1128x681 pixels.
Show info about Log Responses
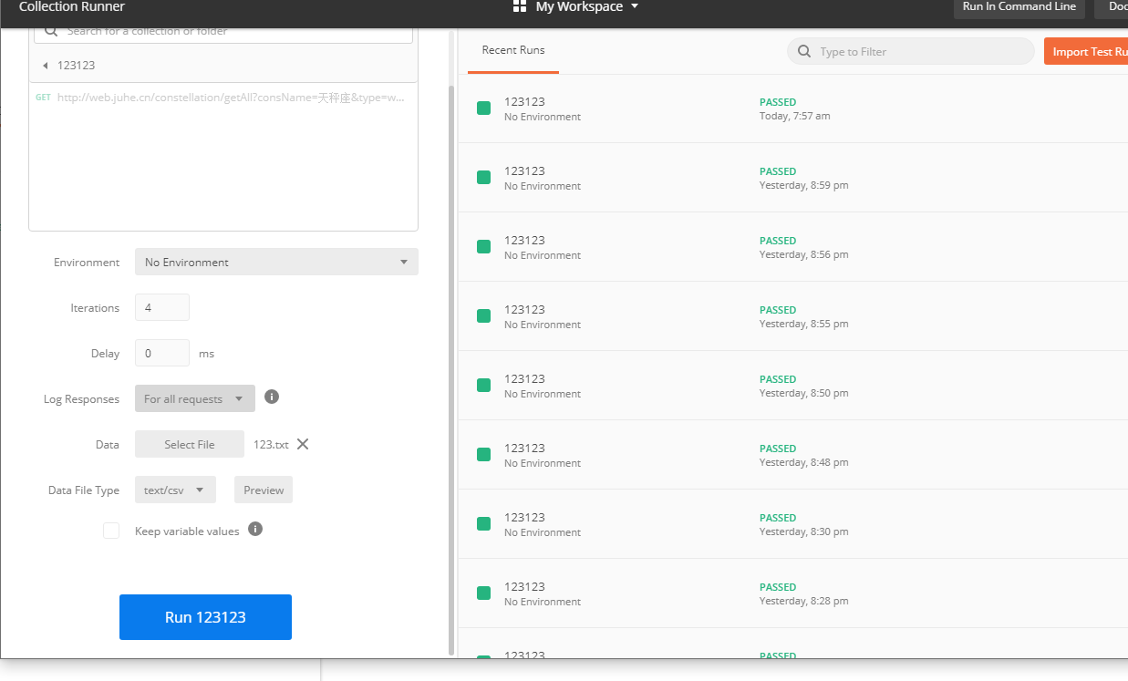272,397
